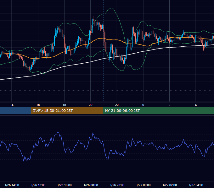
Task: Click the 18 hour axis label
Action: (x=64, y=105)
